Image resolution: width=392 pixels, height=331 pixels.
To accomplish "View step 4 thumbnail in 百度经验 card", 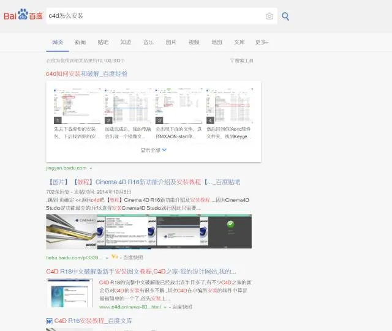I will [230, 106].
